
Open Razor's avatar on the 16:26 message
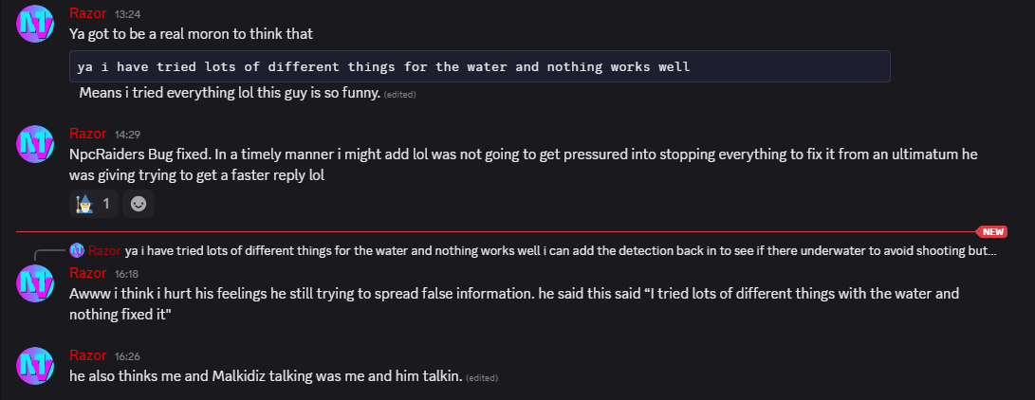click(35, 366)
